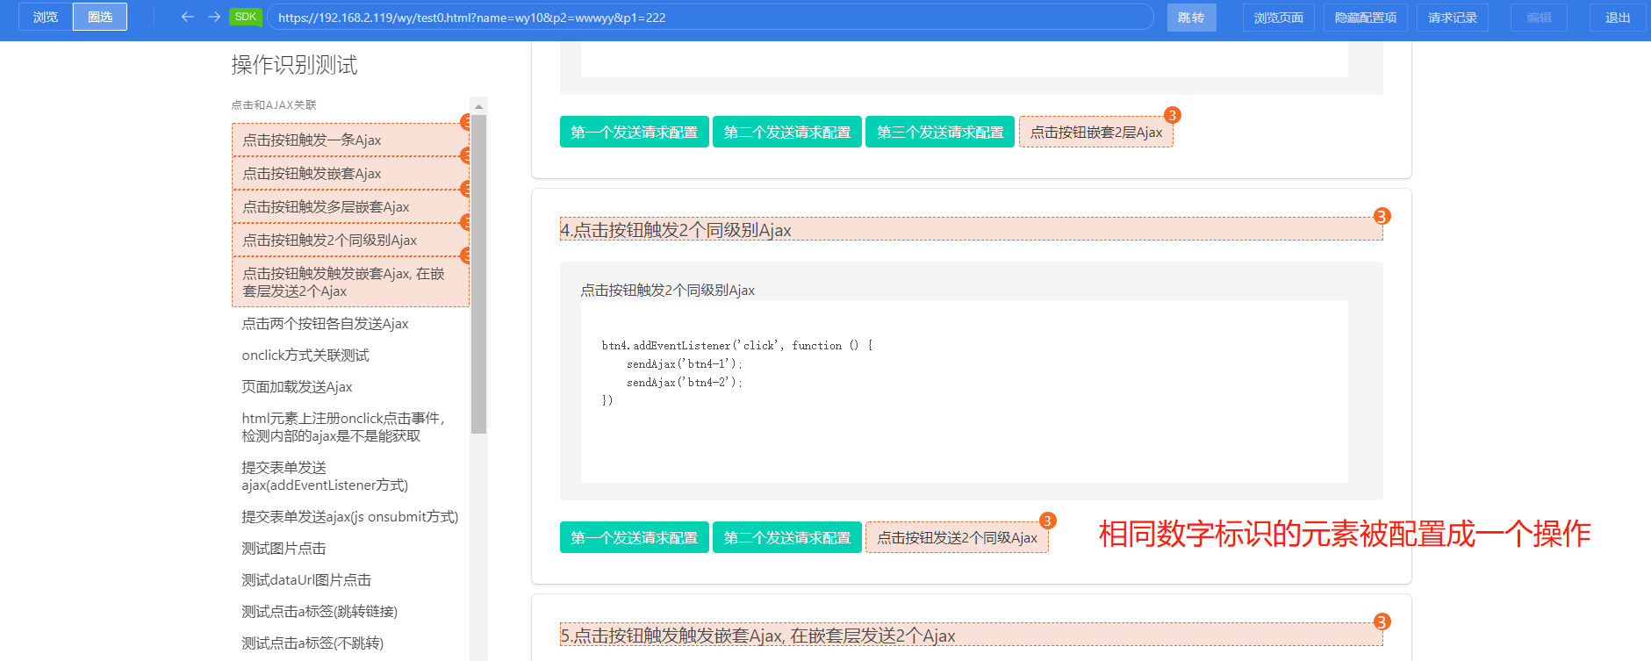
Task: Select 点击按钮触发一条Ajax in sidebar
Action: pos(350,140)
